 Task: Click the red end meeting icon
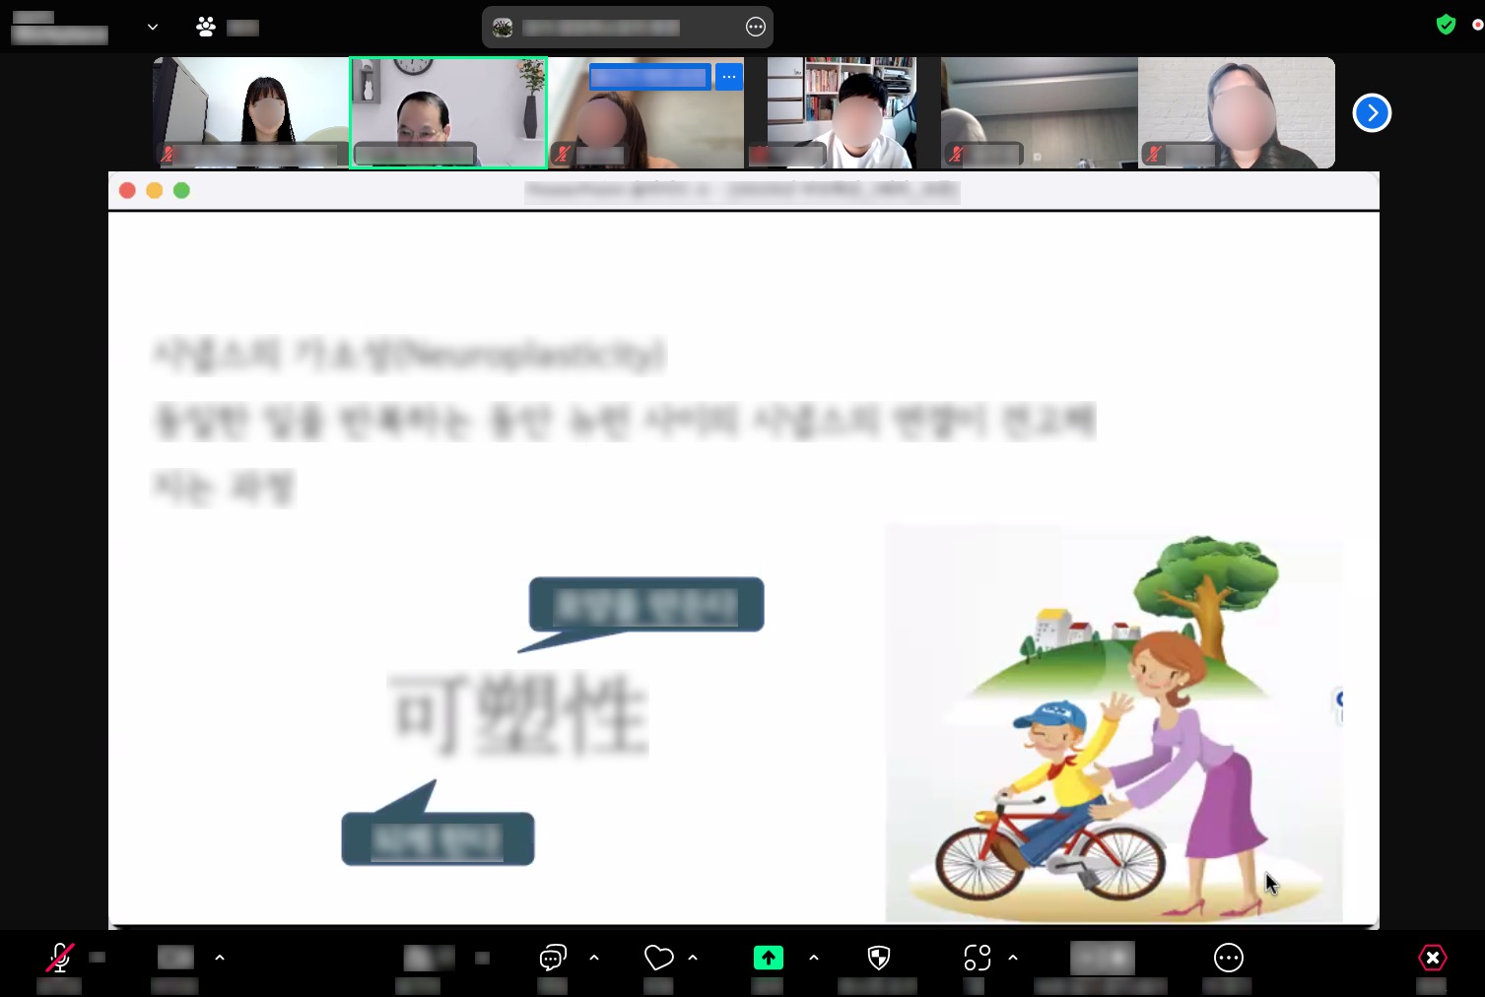pos(1432,958)
